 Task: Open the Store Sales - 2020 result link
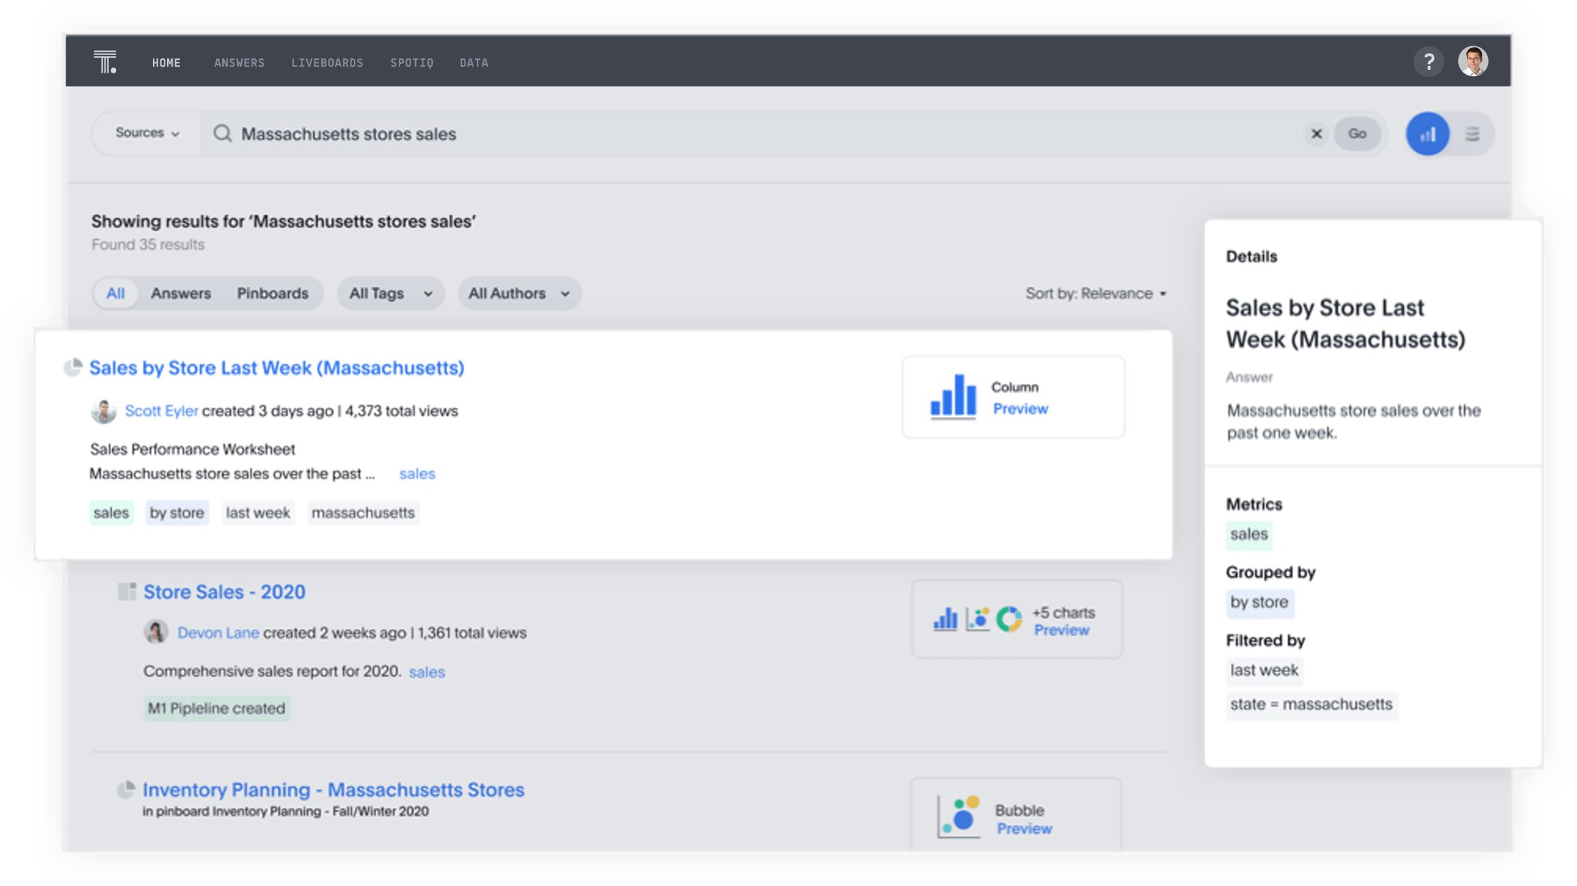224,591
